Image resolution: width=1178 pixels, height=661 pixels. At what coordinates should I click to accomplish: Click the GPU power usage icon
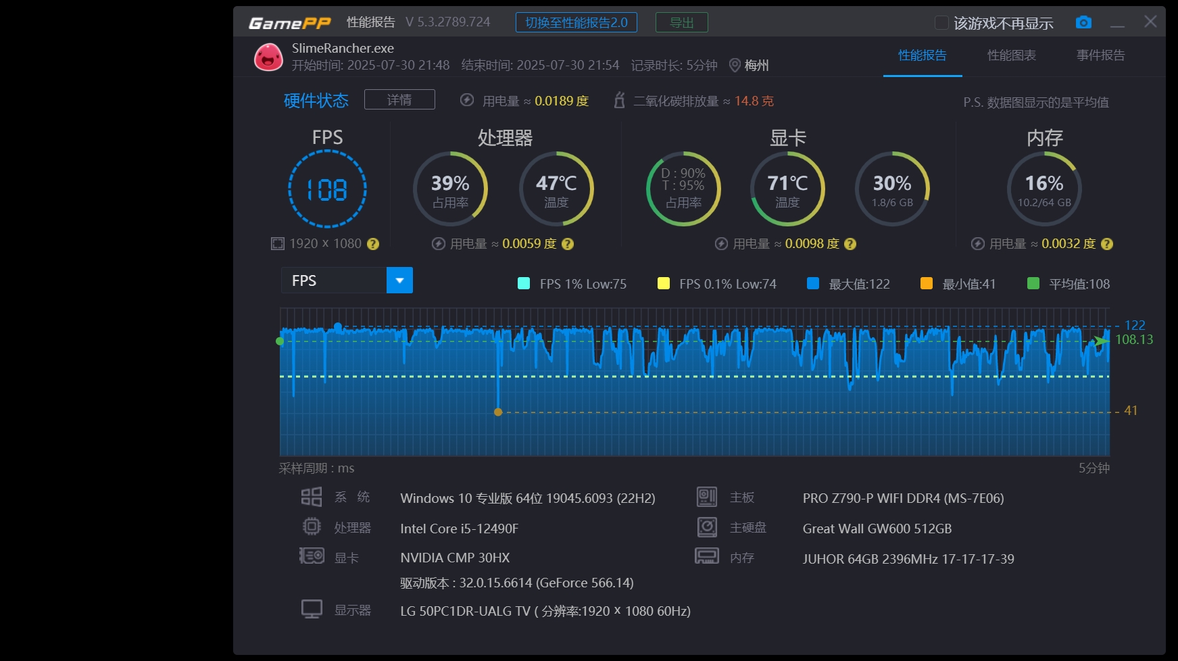point(722,244)
